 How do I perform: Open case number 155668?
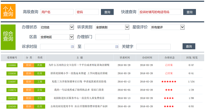pos(12,65)
